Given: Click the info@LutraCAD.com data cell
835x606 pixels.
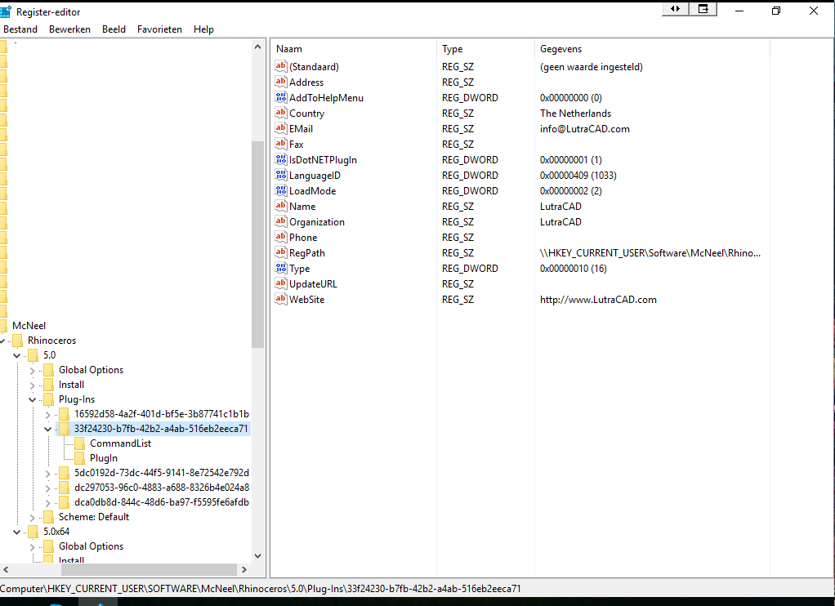Looking at the screenshot, I should pyautogui.click(x=585, y=129).
